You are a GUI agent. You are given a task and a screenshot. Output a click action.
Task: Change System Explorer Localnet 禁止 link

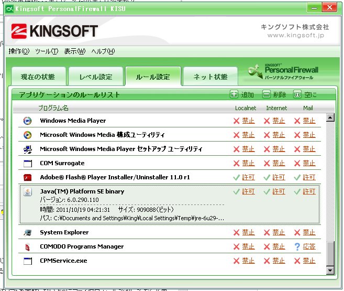point(248,232)
